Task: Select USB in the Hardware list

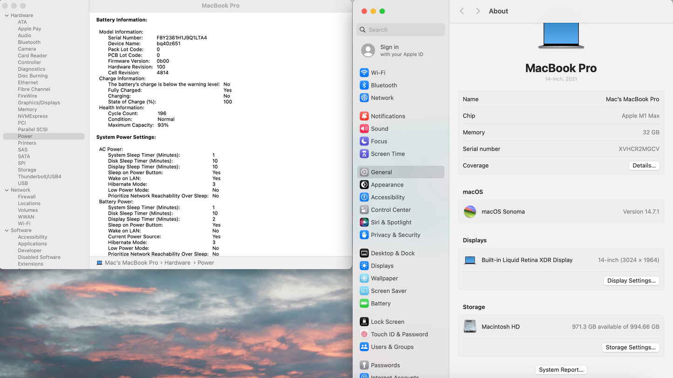Action: point(23,183)
